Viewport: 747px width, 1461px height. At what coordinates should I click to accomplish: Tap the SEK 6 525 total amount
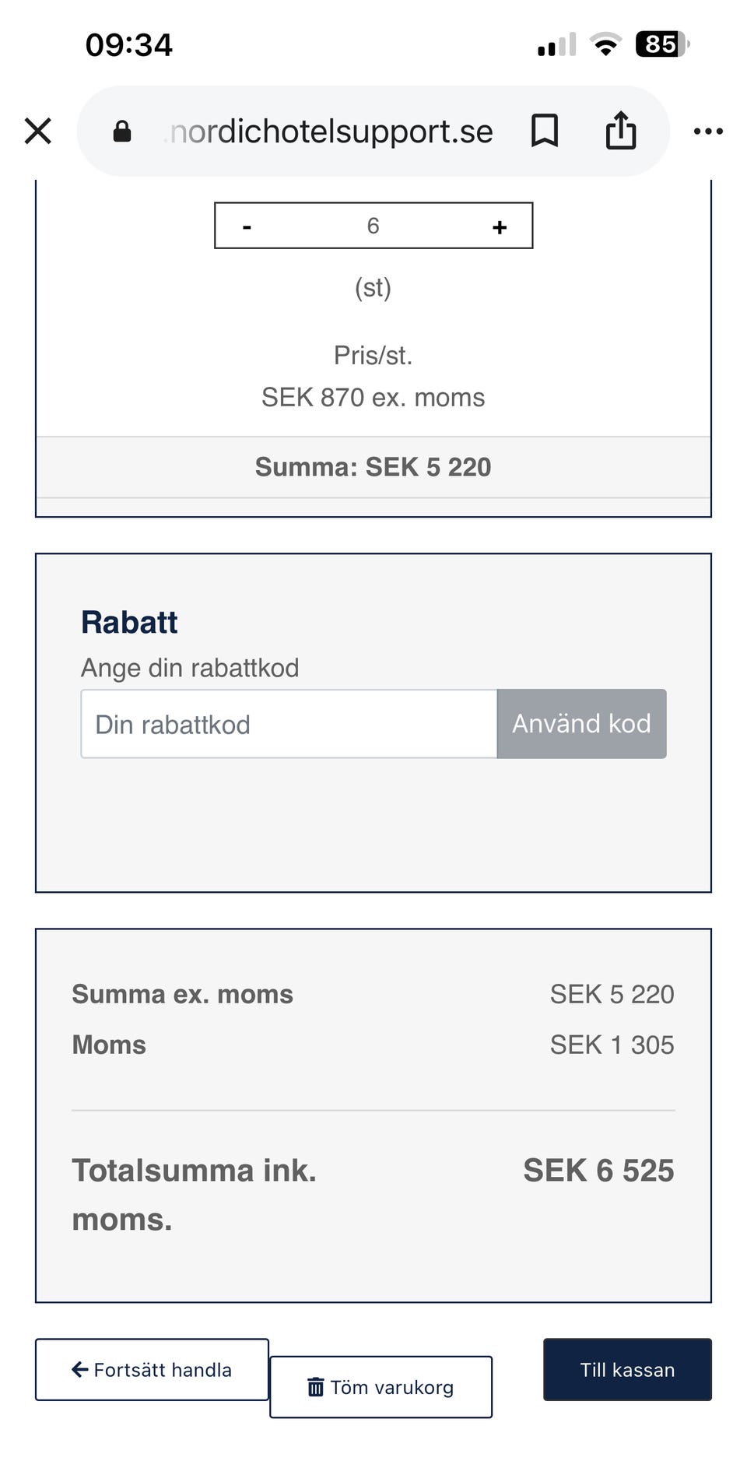point(598,1171)
